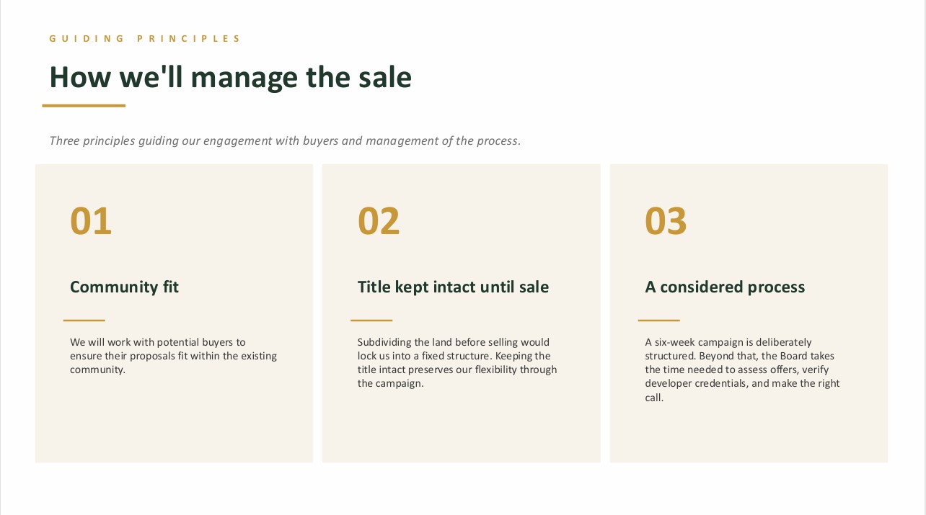Select the gold divider under 'A considered process'
The height and width of the screenshot is (515, 926).
point(658,321)
